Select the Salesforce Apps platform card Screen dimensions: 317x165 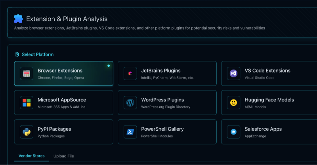coord(269,132)
